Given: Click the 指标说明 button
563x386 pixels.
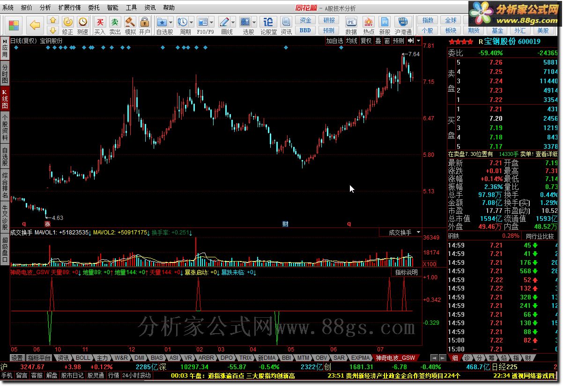Looking at the screenshot, I should pos(406,272).
